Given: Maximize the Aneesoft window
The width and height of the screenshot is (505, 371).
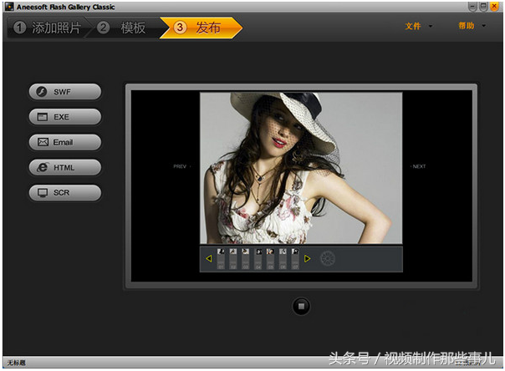Looking at the screenshot, I should [x=483, y=6].
